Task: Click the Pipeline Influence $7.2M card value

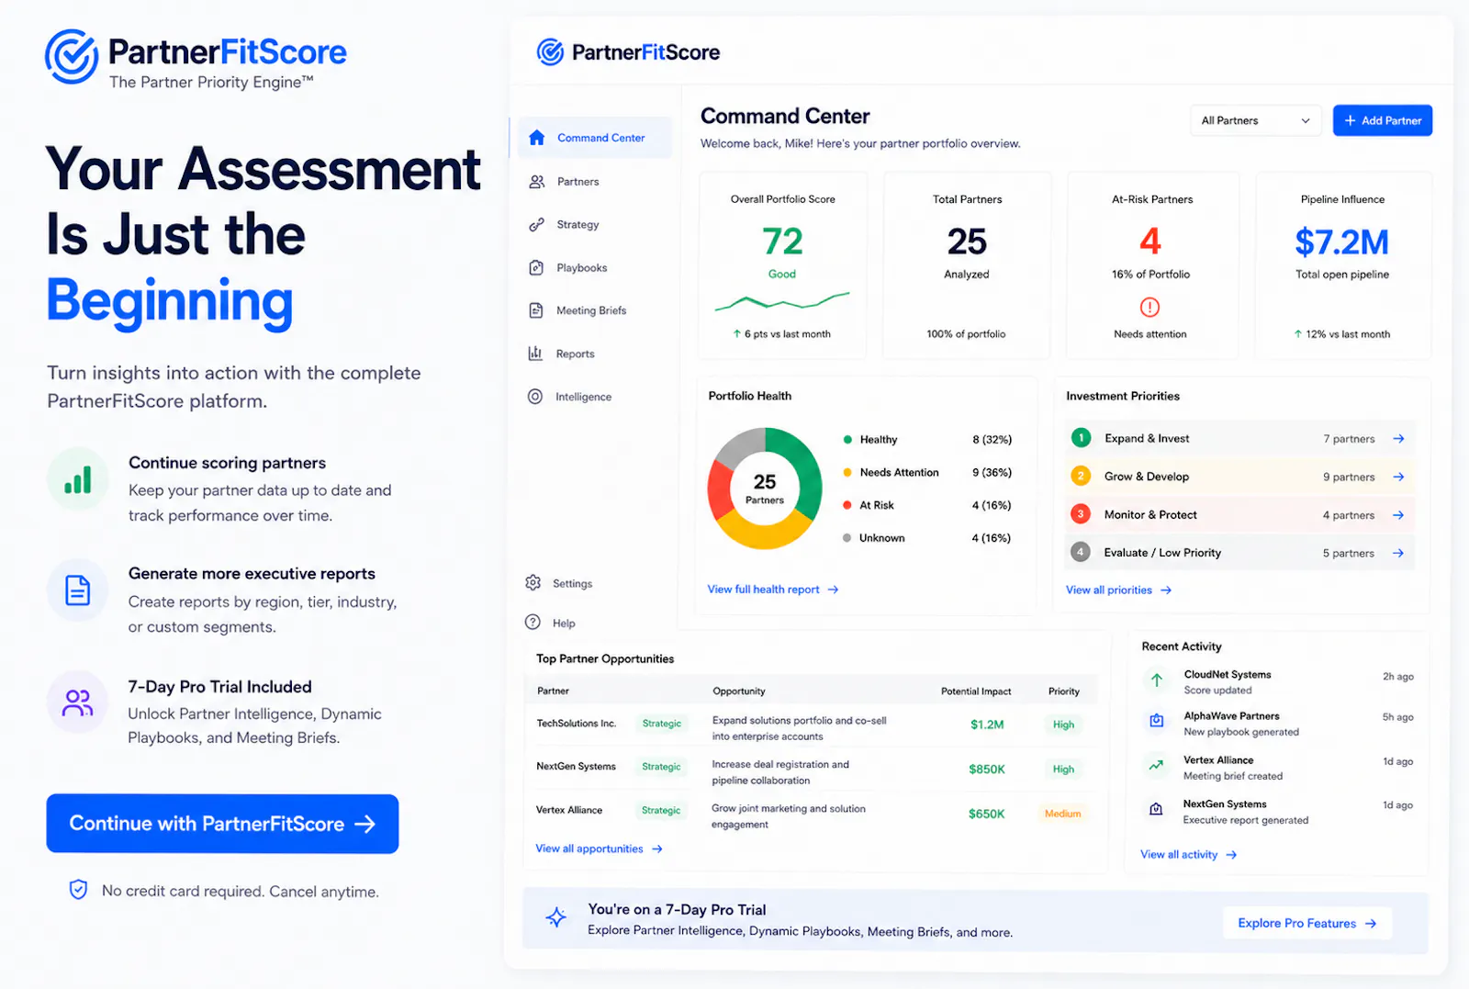Action: [1341, 242]
